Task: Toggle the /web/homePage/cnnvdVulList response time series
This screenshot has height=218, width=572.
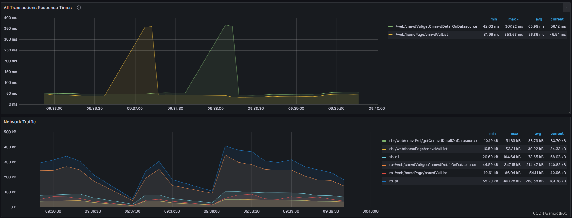Action: (x=422, y=35)
